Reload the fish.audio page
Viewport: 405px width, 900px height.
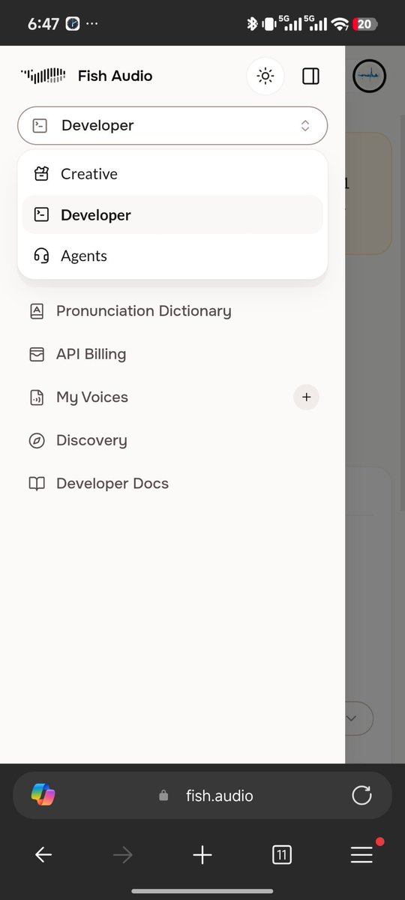(361, 795)
